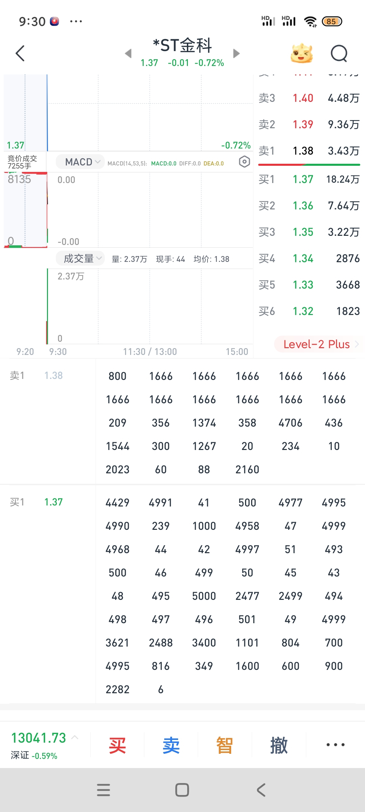Tap the 撤 cancel order button
This screenshot has width=365, height=812.
[279, 745]
